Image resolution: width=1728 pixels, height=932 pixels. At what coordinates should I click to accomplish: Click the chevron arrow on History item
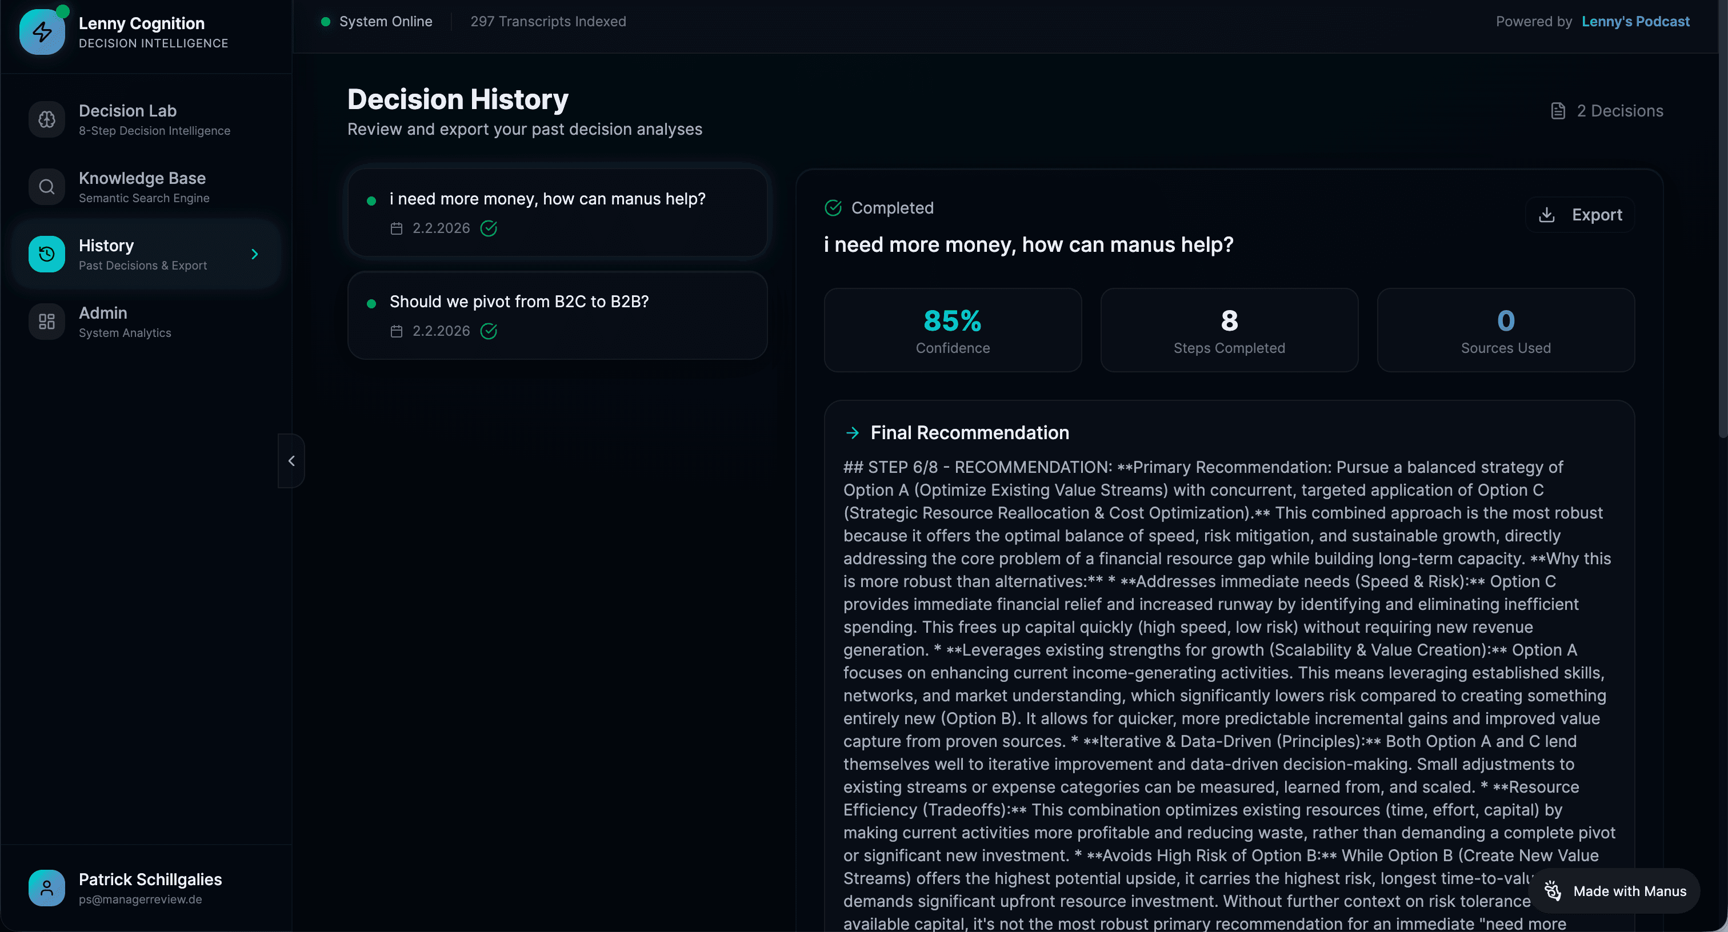[x=254, y=254]
